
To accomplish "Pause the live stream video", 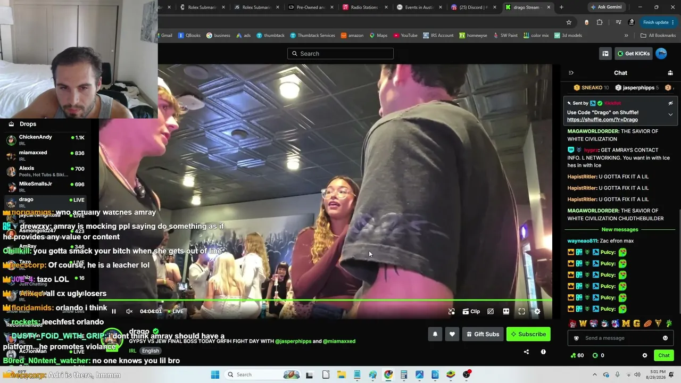I will coord(114,311).
